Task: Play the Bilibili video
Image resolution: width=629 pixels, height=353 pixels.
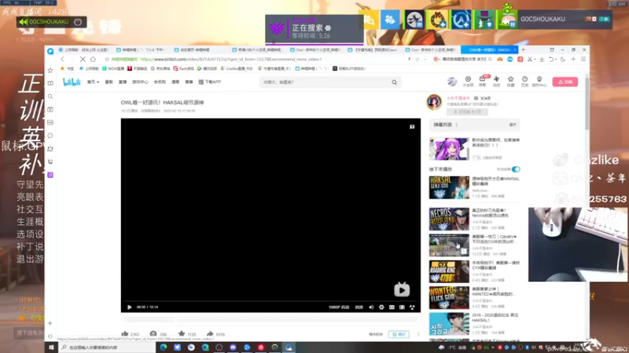Action: [x=129, y=307]
